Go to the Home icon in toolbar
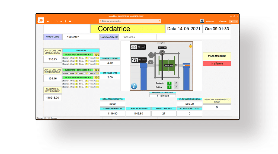Viewport: 278px width, 154px height. coord(48,21)
